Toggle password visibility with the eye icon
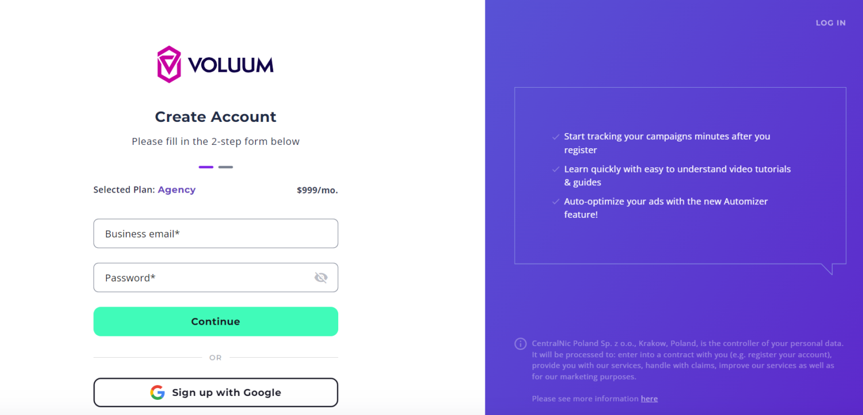Viewport: 863px width, 415px height. click(x=321, y=277)
